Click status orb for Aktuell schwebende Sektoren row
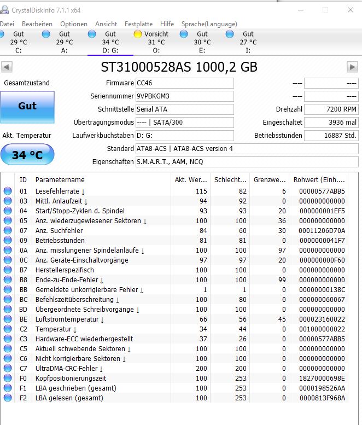Image resolution: width=362 pixels, height=425 pixels. (8, 348)
